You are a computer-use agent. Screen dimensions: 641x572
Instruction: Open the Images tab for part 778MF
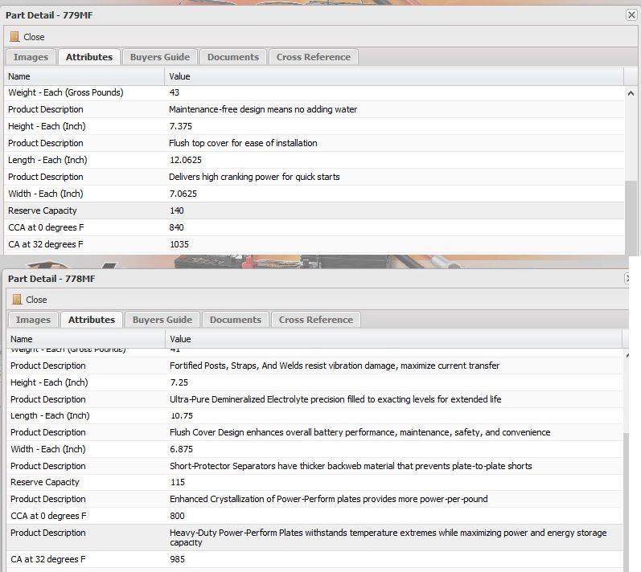click(33, 320)
